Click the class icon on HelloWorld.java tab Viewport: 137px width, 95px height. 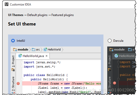click(x=20, y=56)
